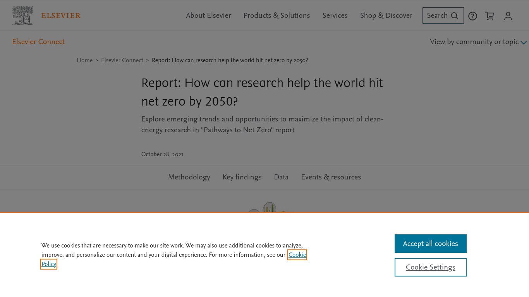Open Shop & Discover menu
Viewport: 529px width, 297px height.
[386, 15]
